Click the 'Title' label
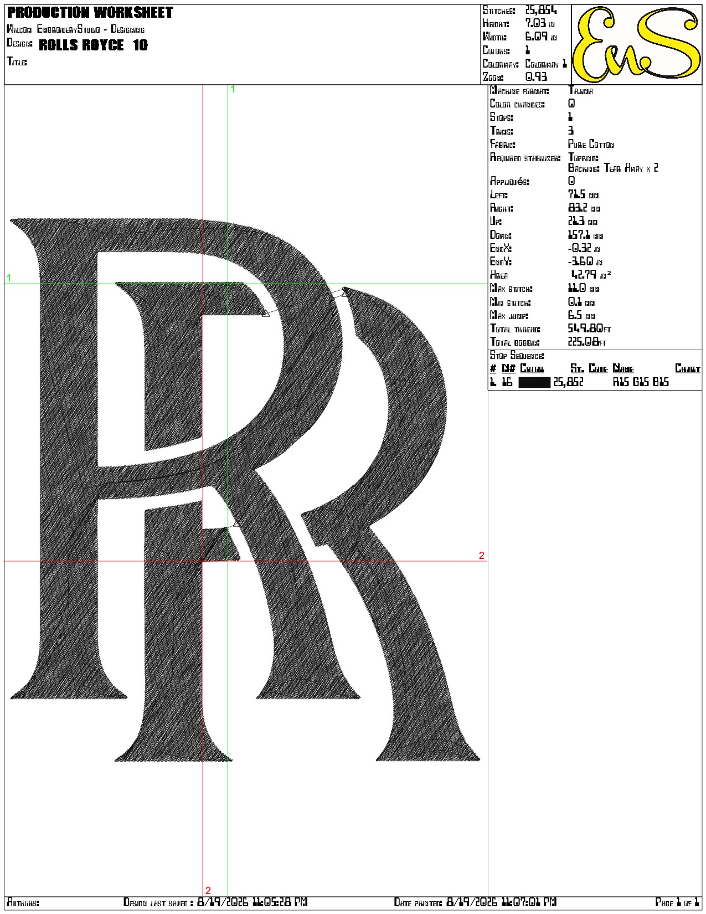706x914 pixels. (x=17, y=61)
